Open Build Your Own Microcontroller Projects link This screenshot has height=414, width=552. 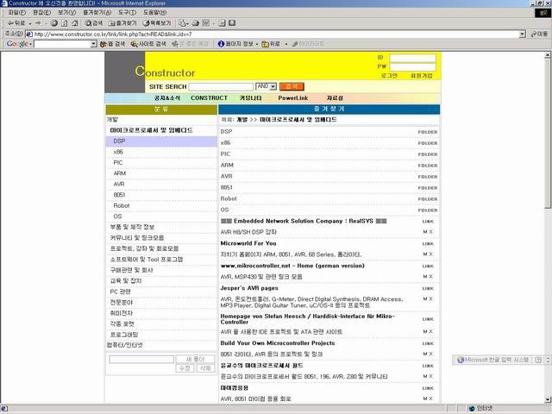click(x=278, y=343)
